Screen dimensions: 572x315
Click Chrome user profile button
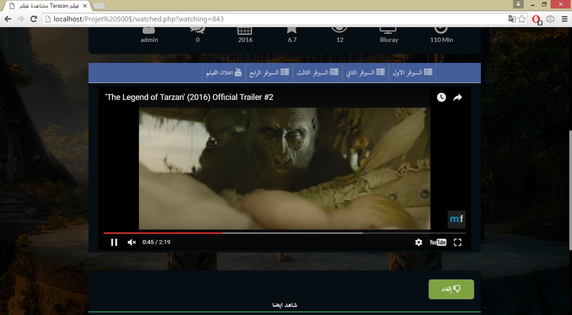point(518,4)
